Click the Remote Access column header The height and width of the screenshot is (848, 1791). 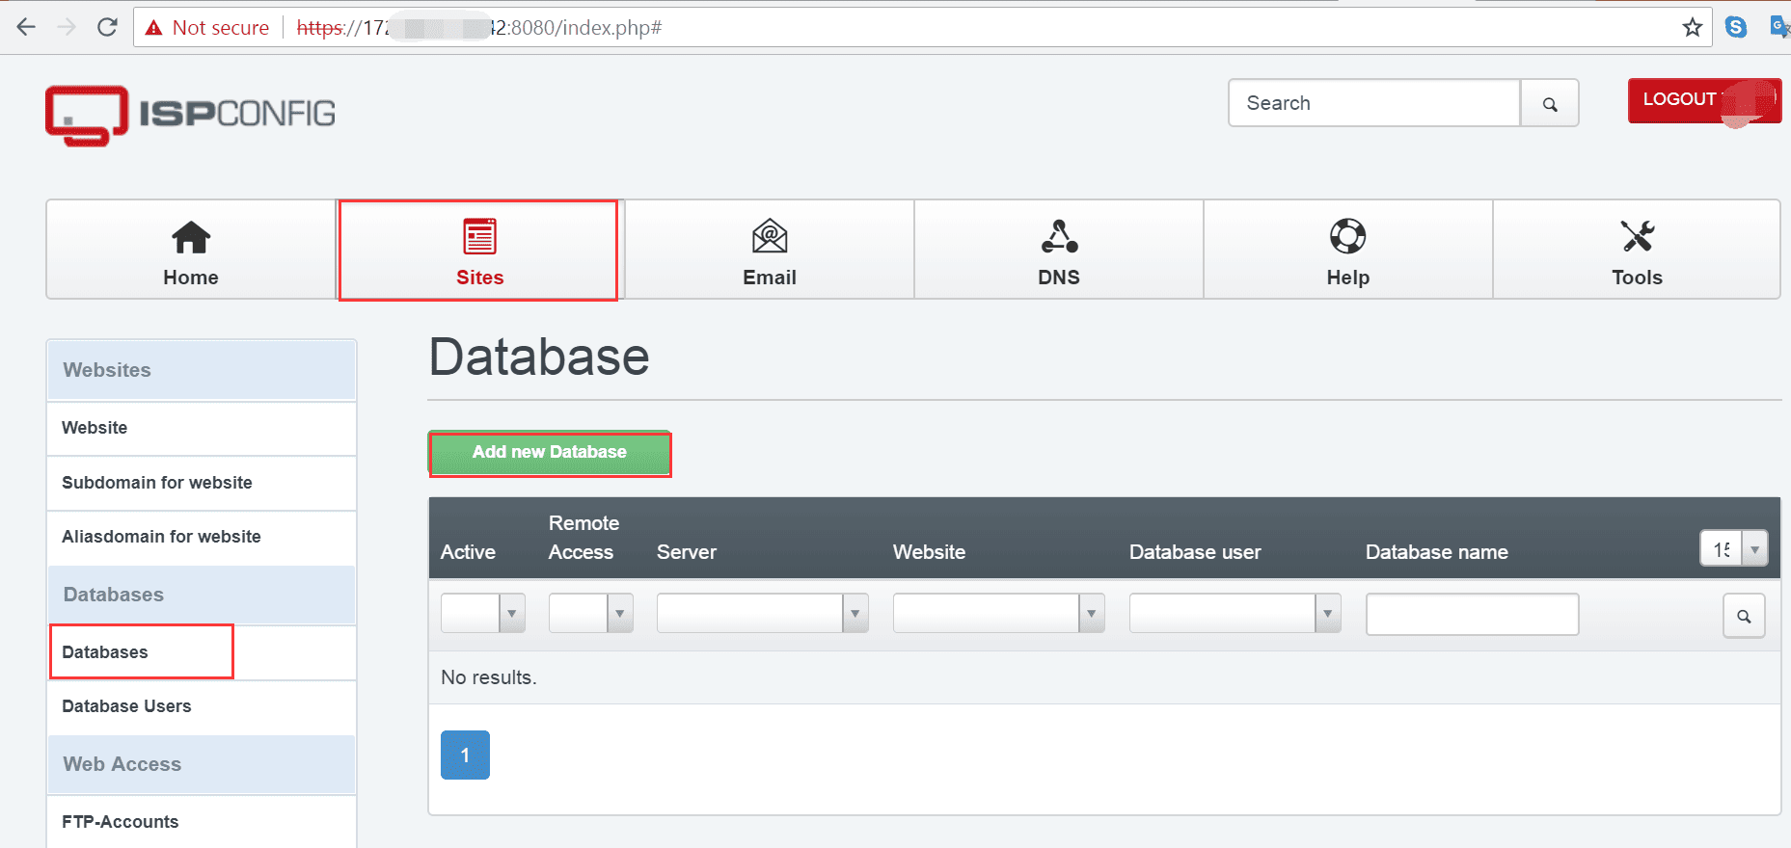click(x=583, y=538)
